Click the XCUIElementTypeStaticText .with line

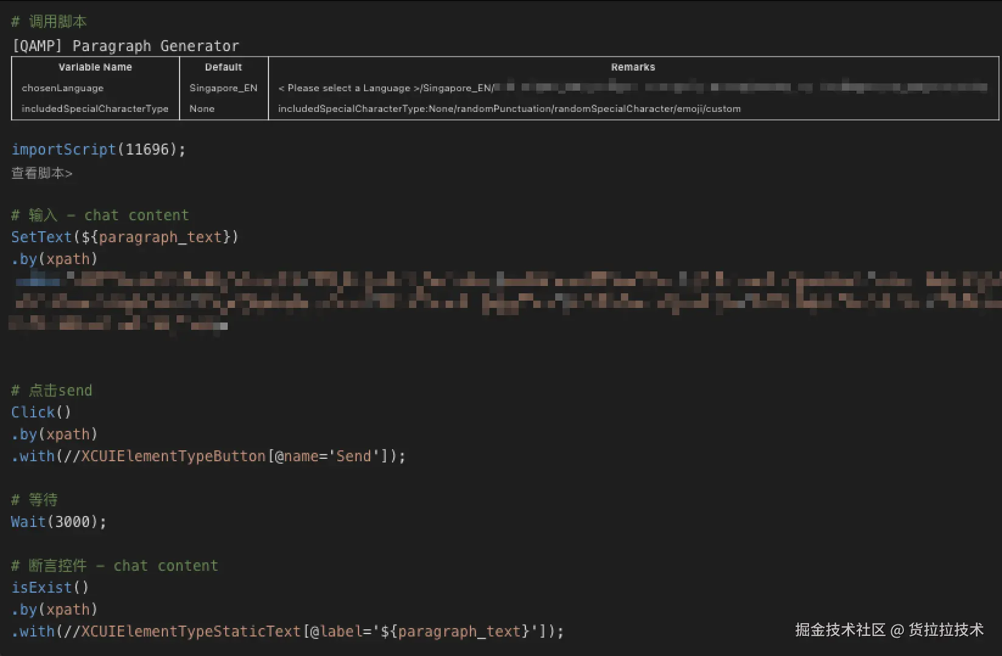click(288, 632)
